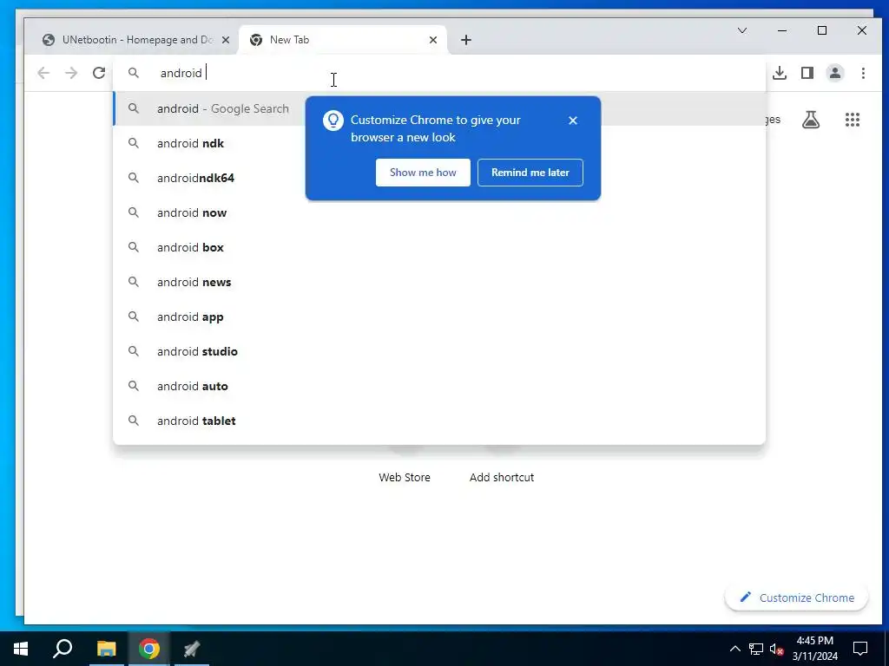Viewport: 889px width, 666px height.
Task: Open the rocket app in taskbar
Action: point(192,649)
